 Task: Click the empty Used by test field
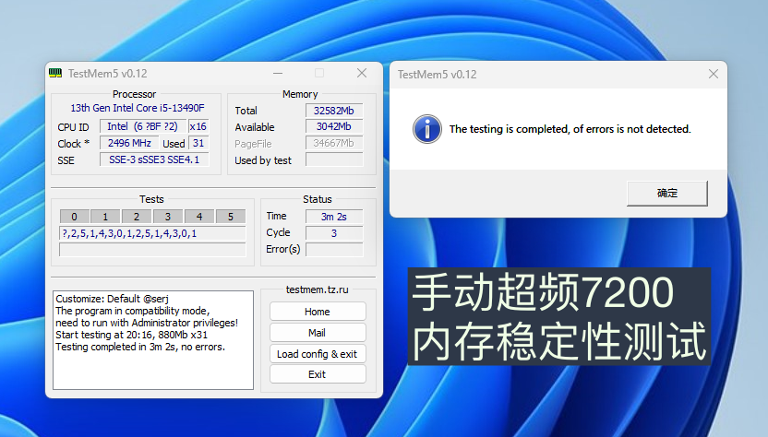(x=334, y=159)
